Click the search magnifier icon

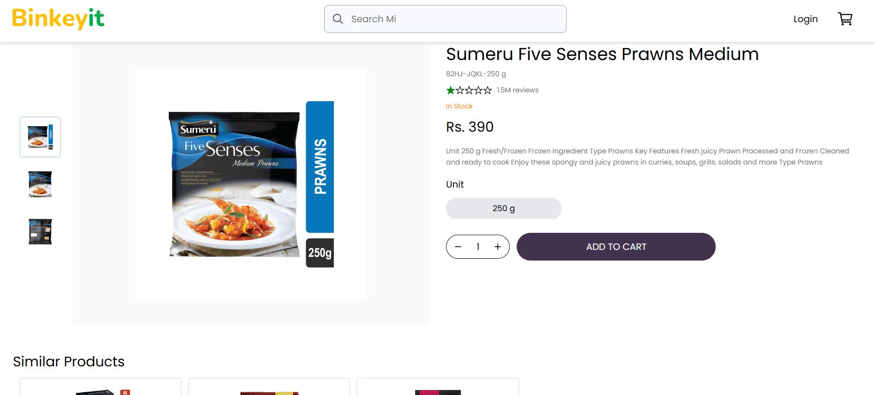(338, 19)
